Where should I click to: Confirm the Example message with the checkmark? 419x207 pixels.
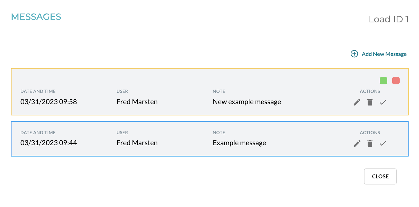(383, 143)
